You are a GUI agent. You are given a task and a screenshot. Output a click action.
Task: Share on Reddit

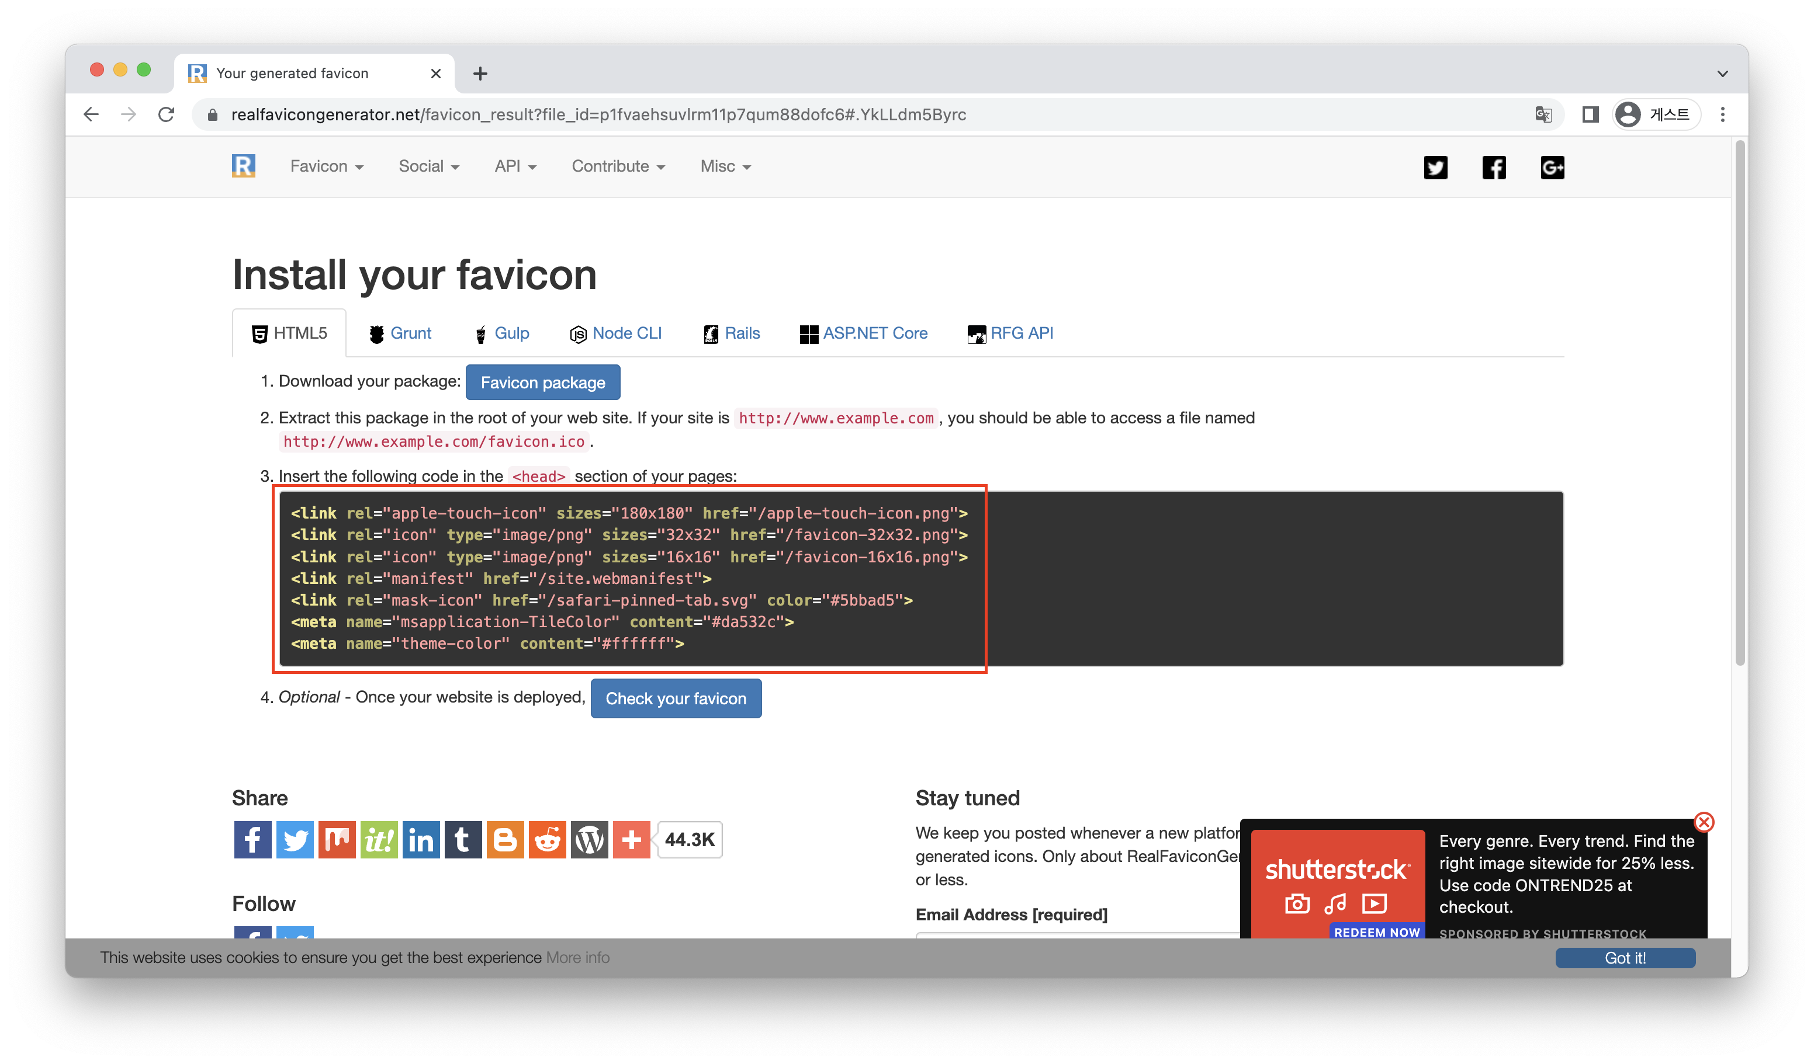point(547,839)
